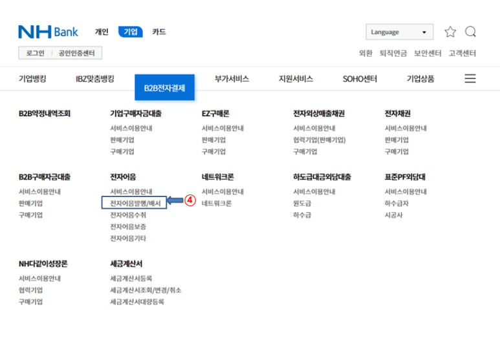Select the 기업 tab
Image resolution: width=500 pixels, height=338 pixels.
click(x=131, y=32)
